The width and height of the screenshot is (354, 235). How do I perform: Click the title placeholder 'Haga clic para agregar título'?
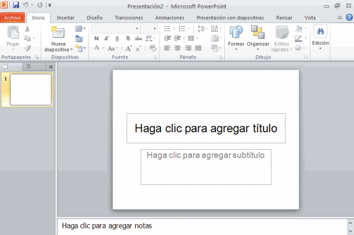[206, 128]
